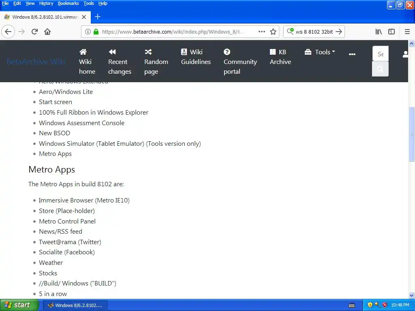Click 'Immersive Browser (Metro IE10)' list item

pos(84,200)
